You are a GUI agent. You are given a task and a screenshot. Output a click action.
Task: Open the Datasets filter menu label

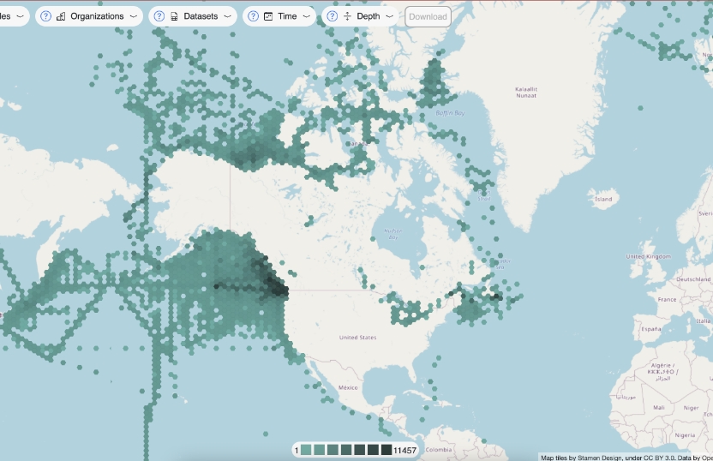201,16
